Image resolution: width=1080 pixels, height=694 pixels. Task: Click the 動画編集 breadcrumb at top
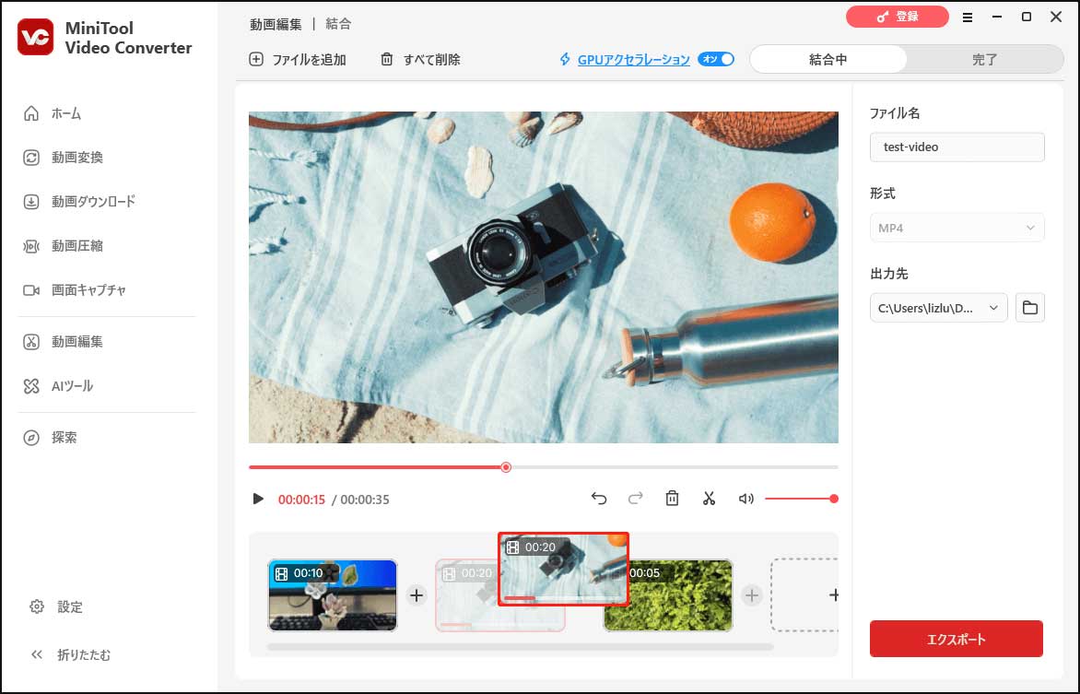tap(276, 24)
